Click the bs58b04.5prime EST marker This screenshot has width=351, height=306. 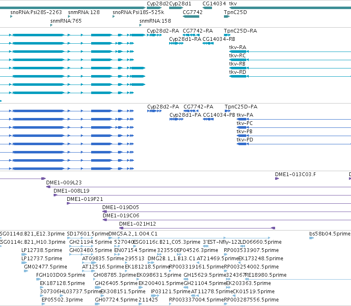click(x=311, y=238)
